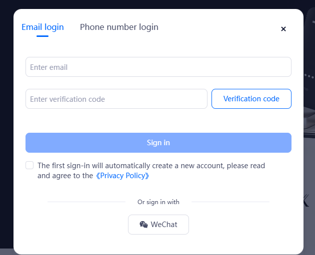Click the "Or sign in with" label

tap(158, 202)
